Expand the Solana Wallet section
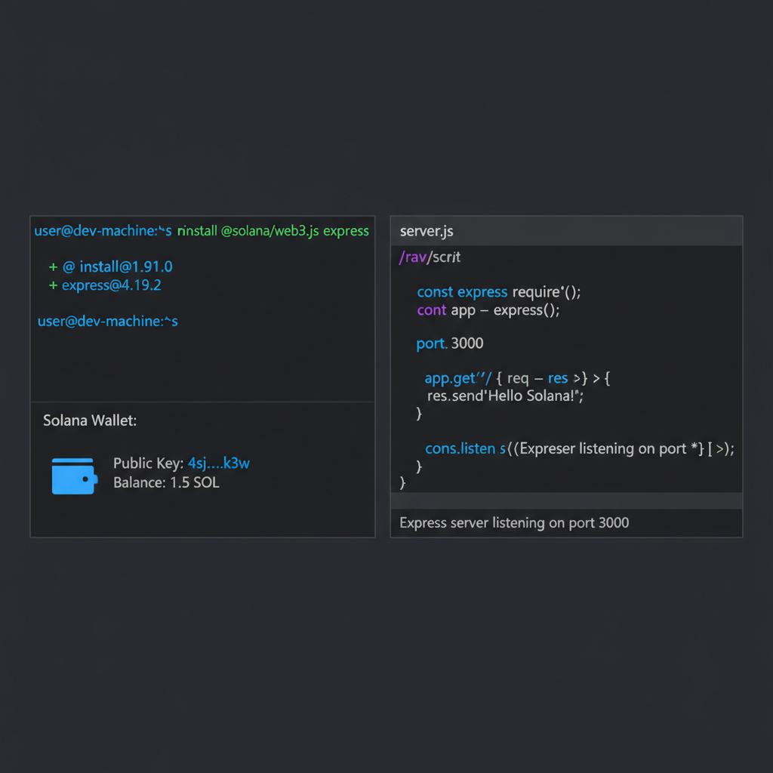Image resolution: width=773 pixels, height=773 pixels. tap(89, 420)
